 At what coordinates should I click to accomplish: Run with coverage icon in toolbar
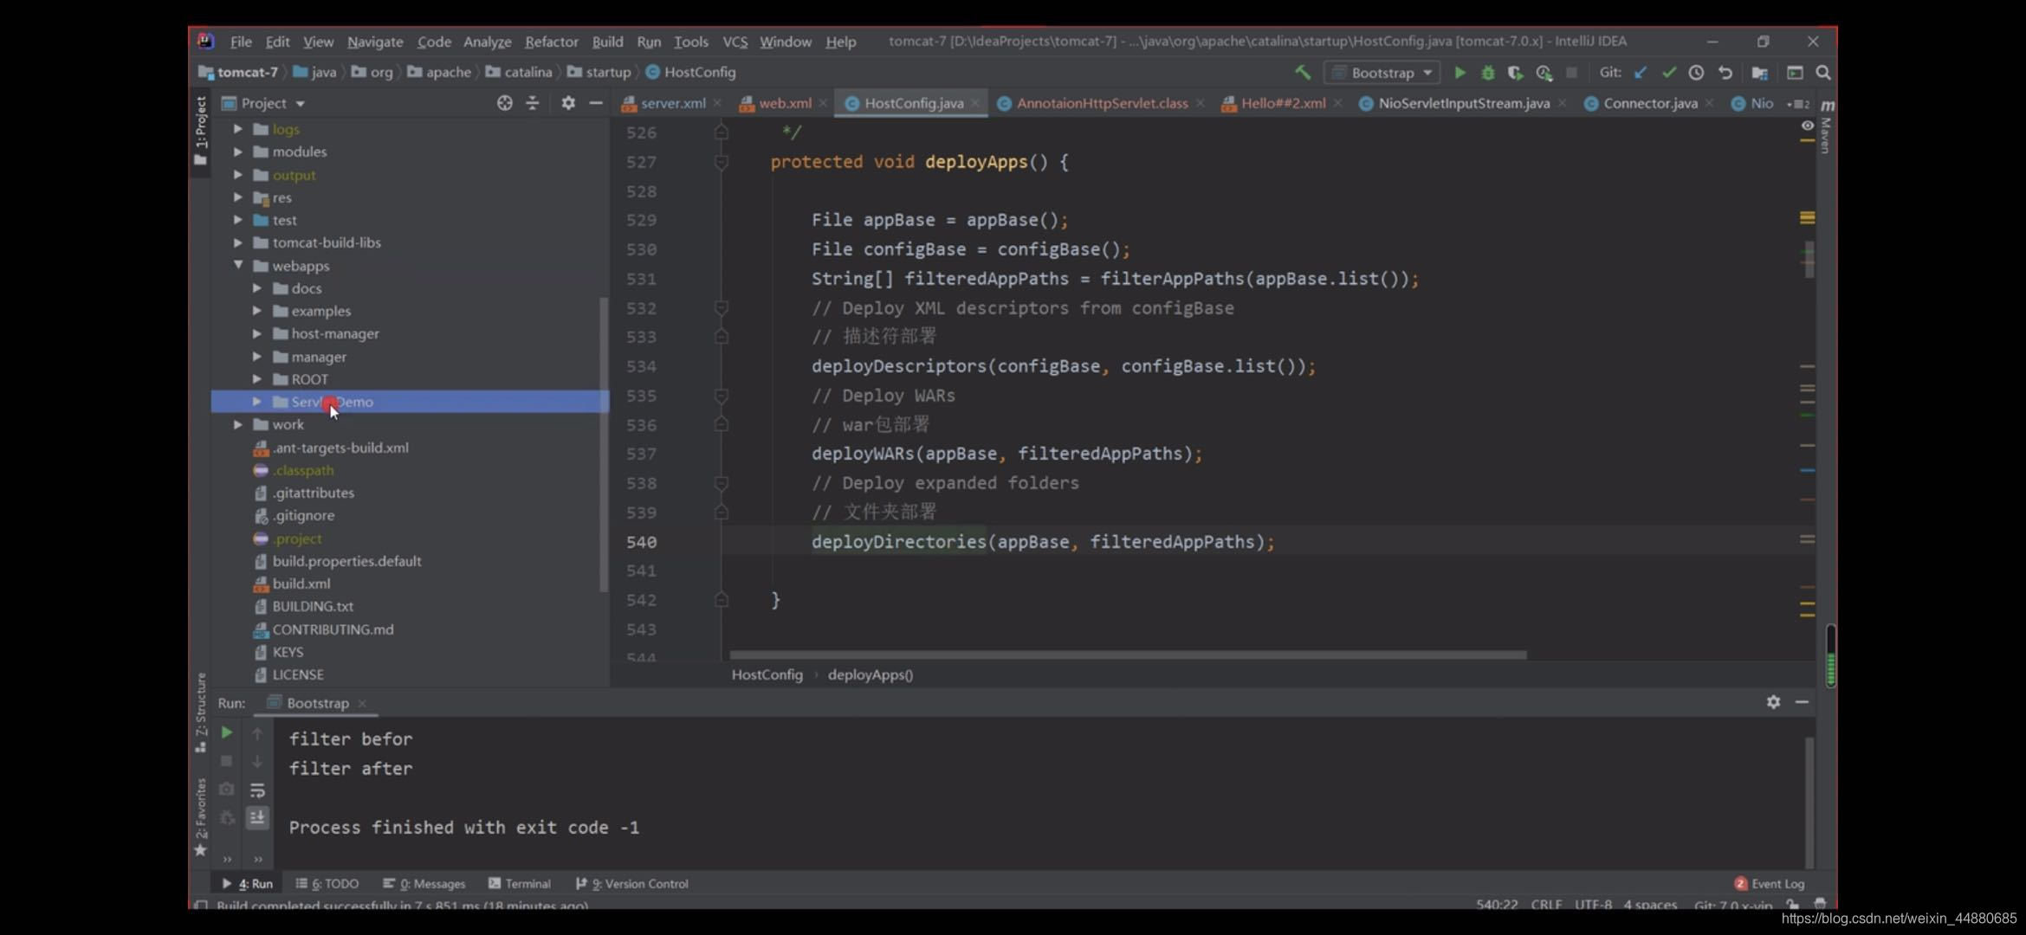pyautogui.click(x=1515, y=73)
